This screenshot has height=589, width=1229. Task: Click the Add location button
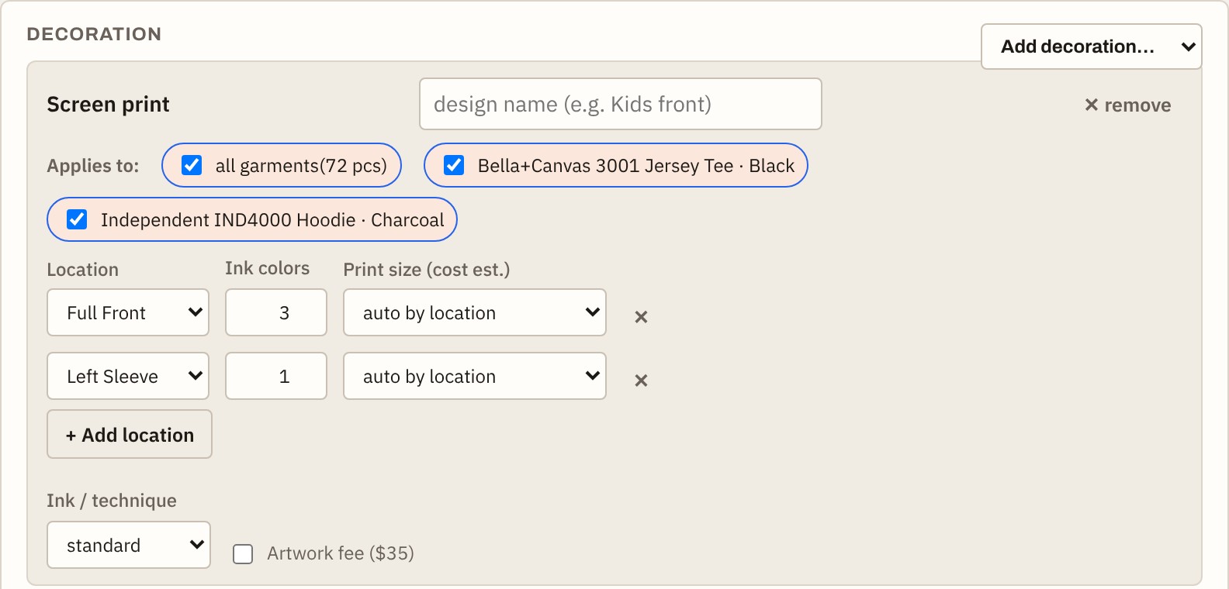click(x=130, y=434)
